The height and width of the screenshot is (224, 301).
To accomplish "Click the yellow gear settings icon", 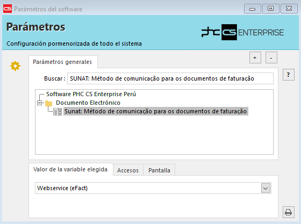I will (15, 66).
